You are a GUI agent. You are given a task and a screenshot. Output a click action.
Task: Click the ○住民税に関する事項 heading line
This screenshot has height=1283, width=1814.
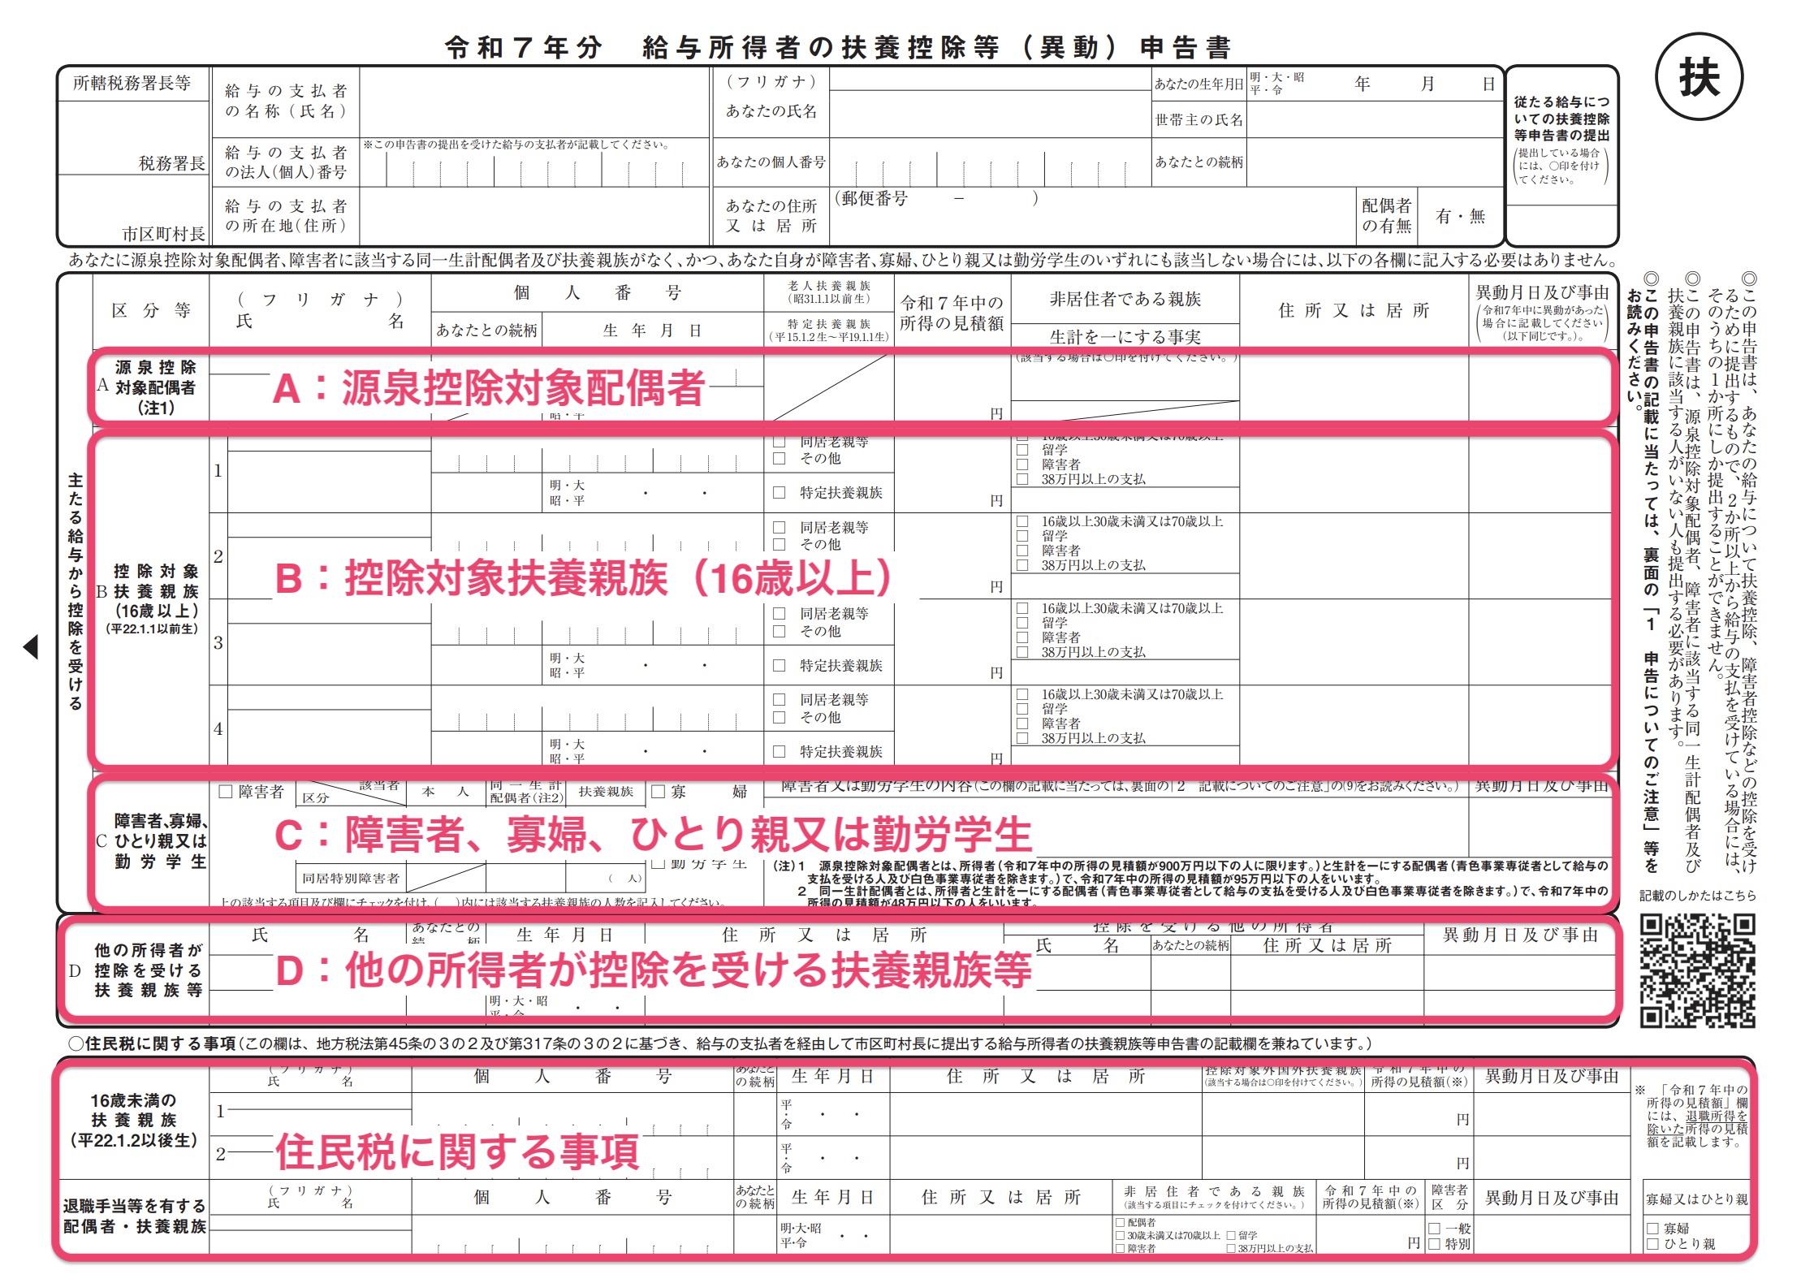[x=719, y=1043]
